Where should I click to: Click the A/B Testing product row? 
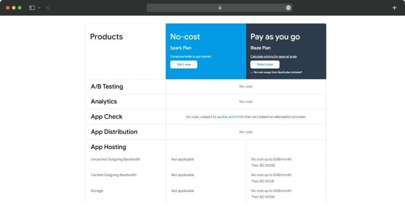coord(206,87)
